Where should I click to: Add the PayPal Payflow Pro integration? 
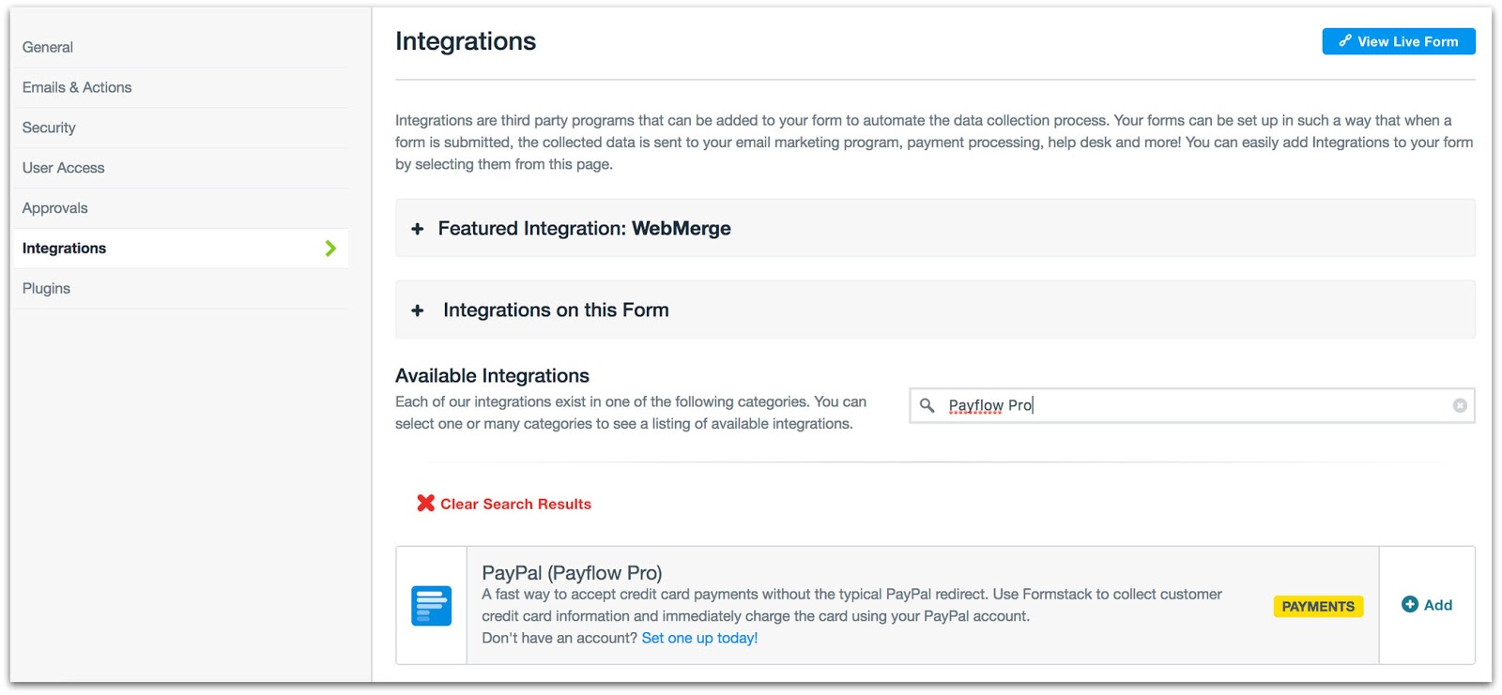pos(1427,605)
